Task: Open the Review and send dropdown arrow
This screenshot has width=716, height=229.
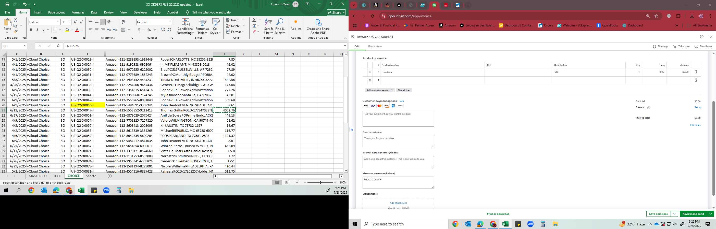Action: 710,214
